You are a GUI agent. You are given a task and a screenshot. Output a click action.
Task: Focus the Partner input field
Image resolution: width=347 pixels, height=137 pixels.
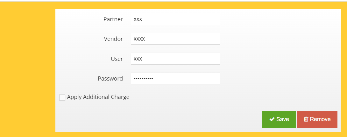(x=175, y=19)
